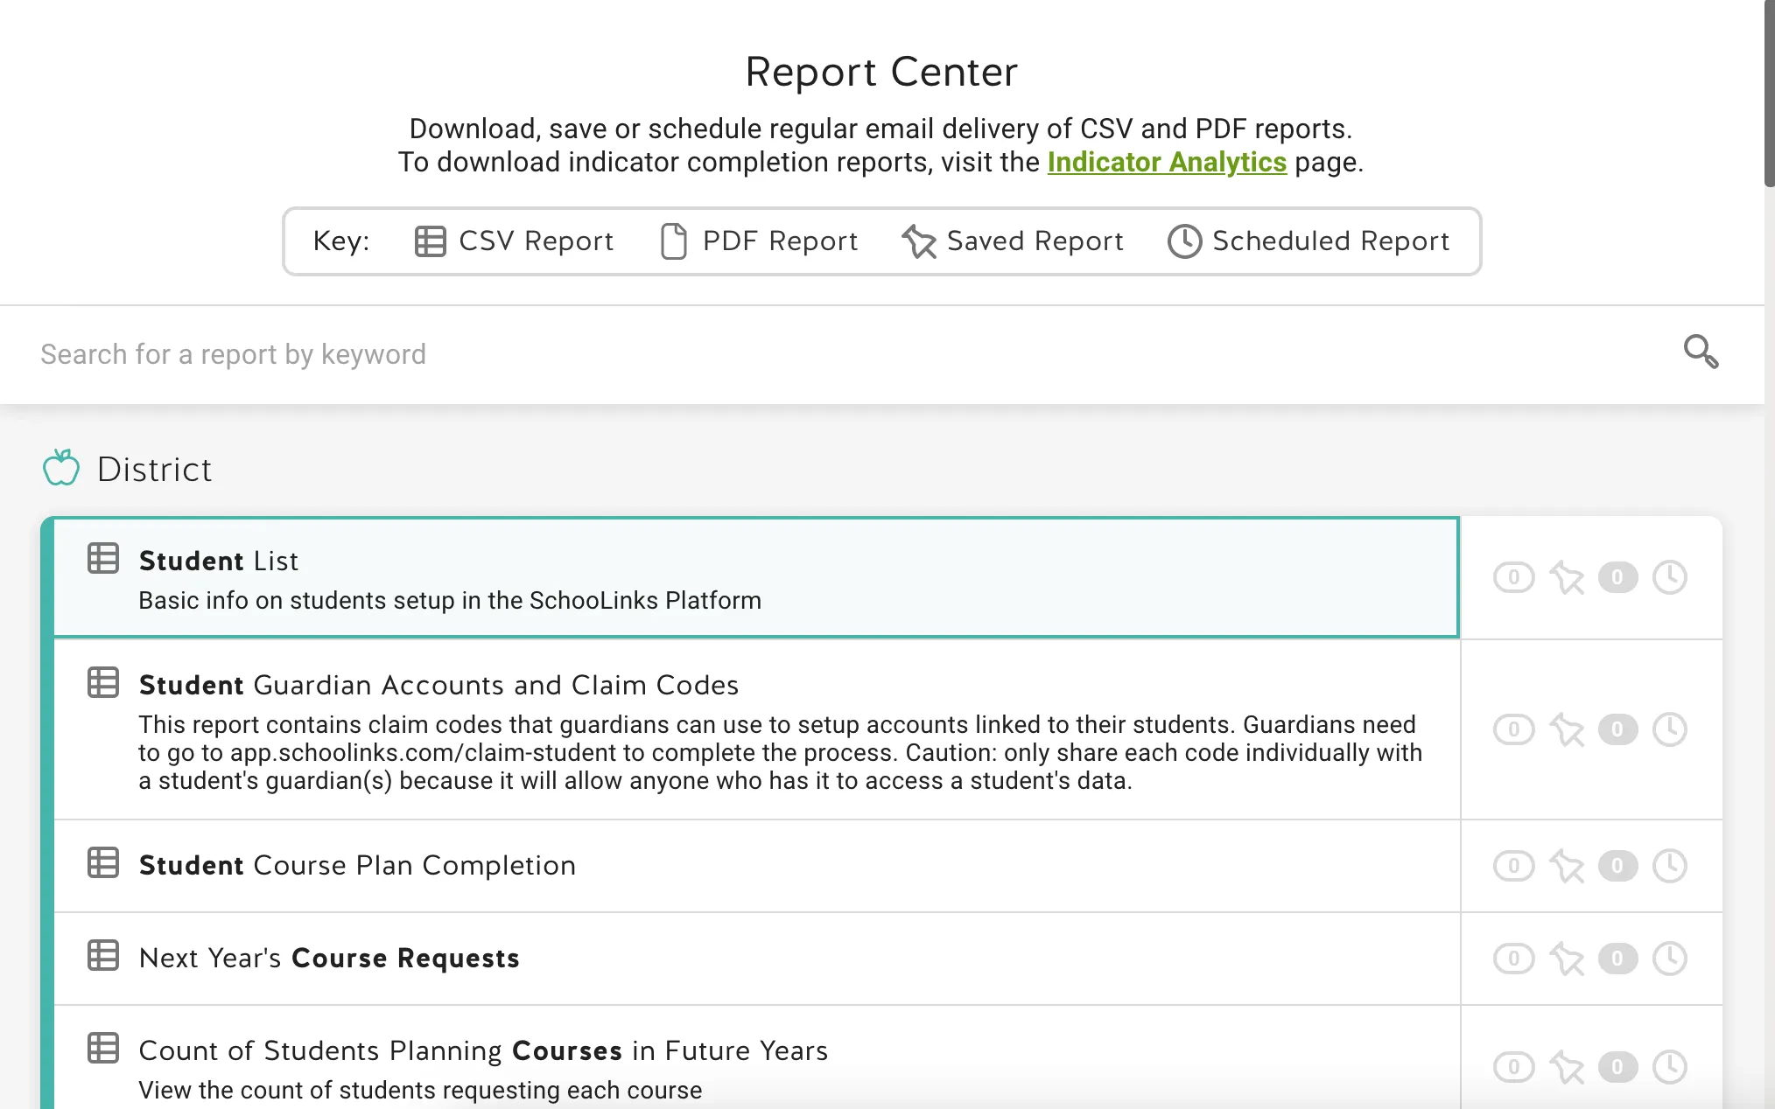The width and height of the screenshot is (1775, 1109).
Task: Open Student Guardian Accounts and Claim Codes report
Action: point(756,729)
